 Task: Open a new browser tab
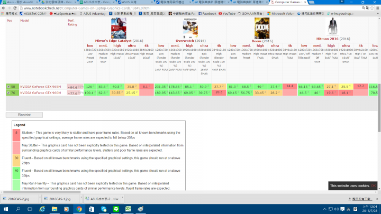point(312,2)
